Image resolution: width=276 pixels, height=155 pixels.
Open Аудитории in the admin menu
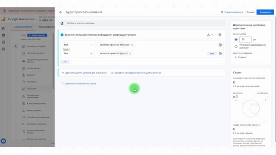[x=31, y=89]
